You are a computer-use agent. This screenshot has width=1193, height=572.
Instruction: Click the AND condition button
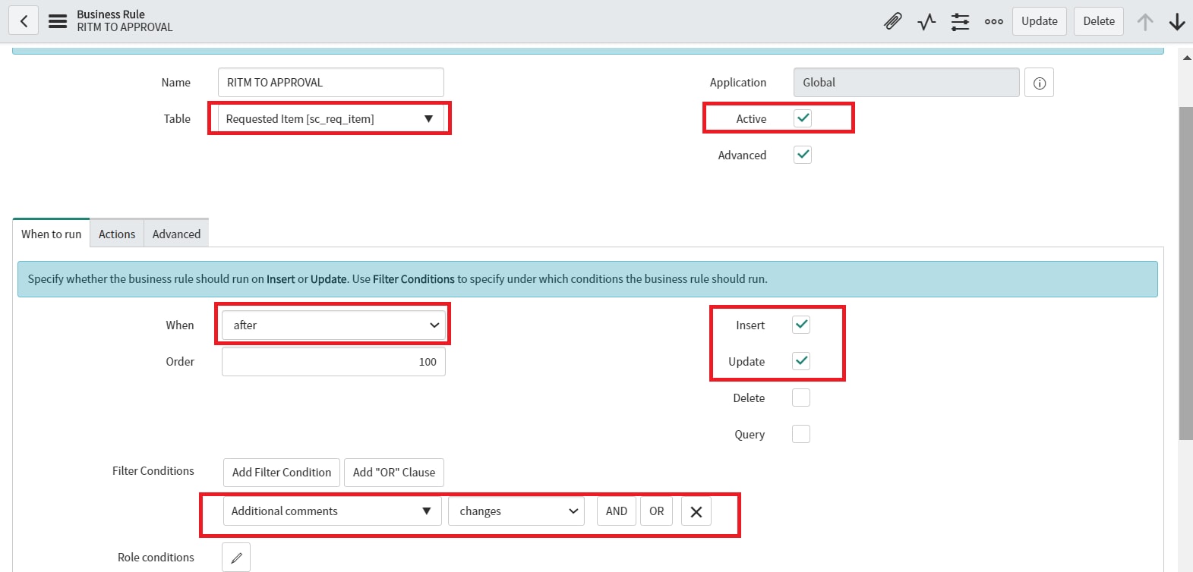click(617, 511)
